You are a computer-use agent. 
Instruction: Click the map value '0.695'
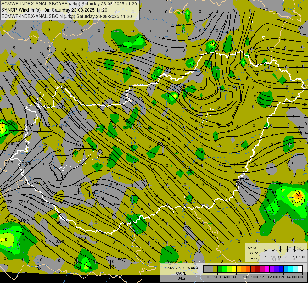pyautogui.click(x=10, y=144)
